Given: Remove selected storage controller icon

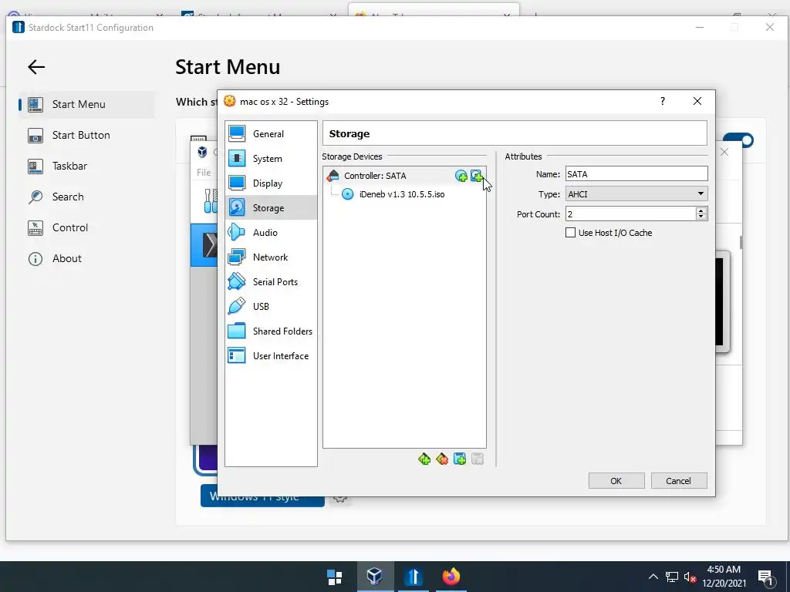Looking at the screenshot, I should (442, 459).
